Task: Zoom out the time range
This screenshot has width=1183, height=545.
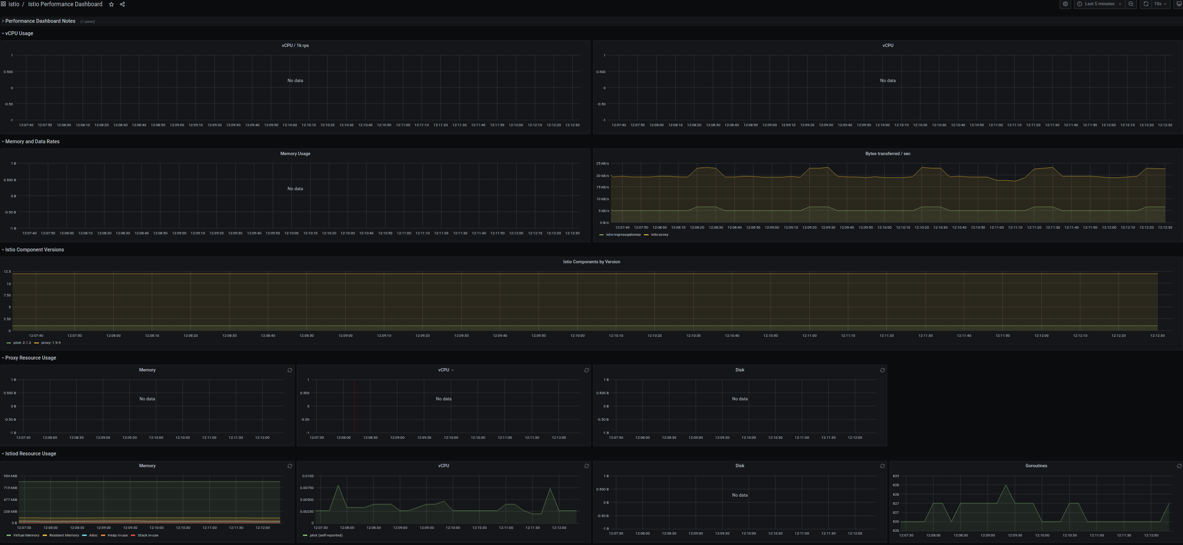Action: tap(1130, 4)
